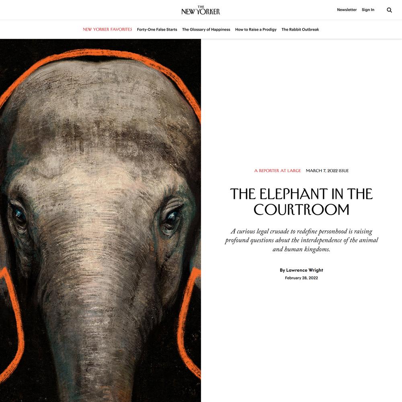The width and height of the screenshot is (402, 402).
Task: Open How to Raise a Prodigy
Action: pyautogui.click(x=256, y=29)
